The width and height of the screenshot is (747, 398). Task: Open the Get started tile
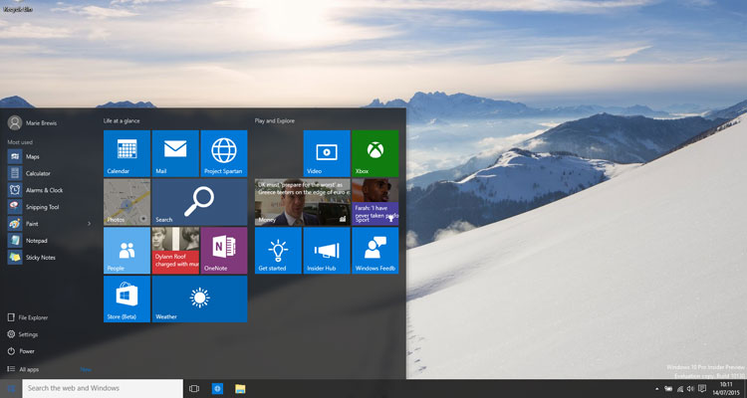pos(278,251)
